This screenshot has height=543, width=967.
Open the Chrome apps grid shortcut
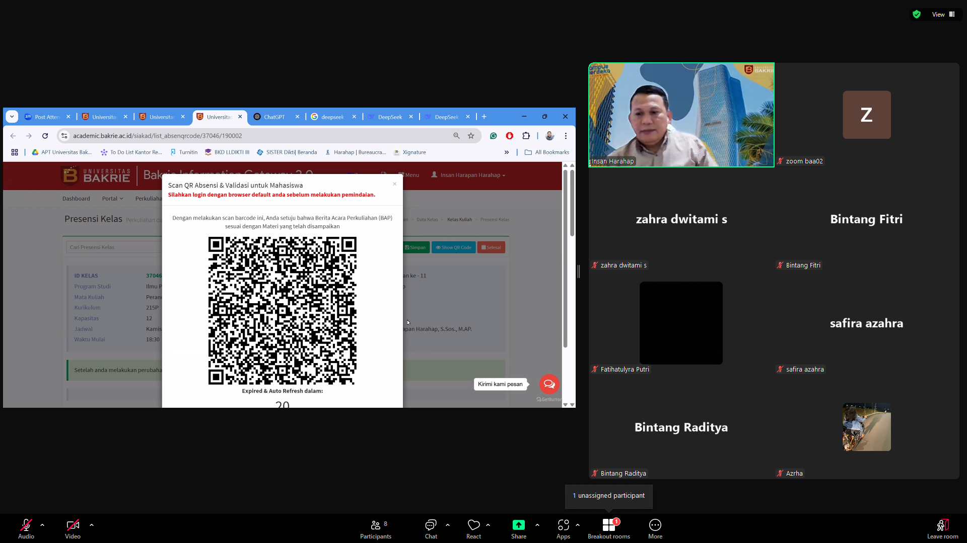(x=15, y=152)
